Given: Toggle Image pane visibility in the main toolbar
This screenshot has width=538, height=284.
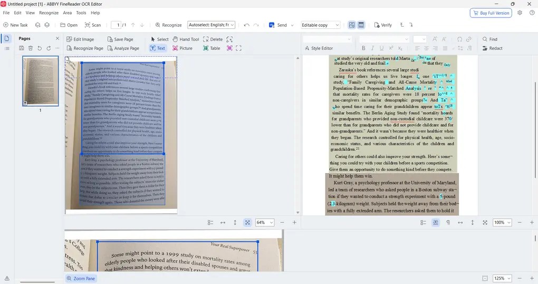Looking at the screenshot, I should [x=352, y=25].
